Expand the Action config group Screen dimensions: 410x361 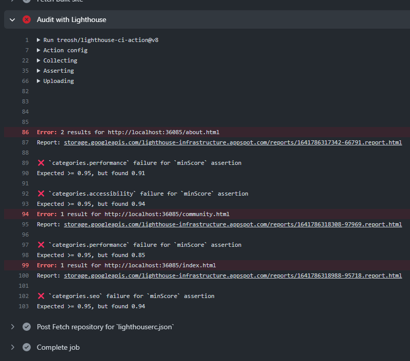(38, 50)
